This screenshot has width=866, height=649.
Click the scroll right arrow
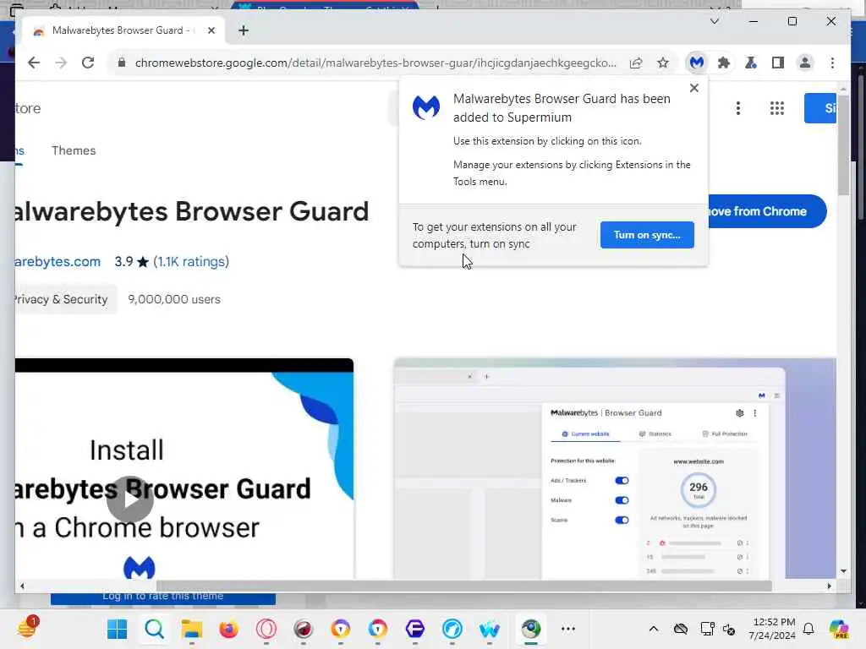click(x=829, y=586)
